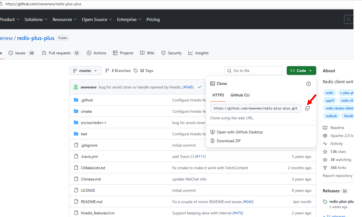Click the redis topic tag

[x=329, y=93]
